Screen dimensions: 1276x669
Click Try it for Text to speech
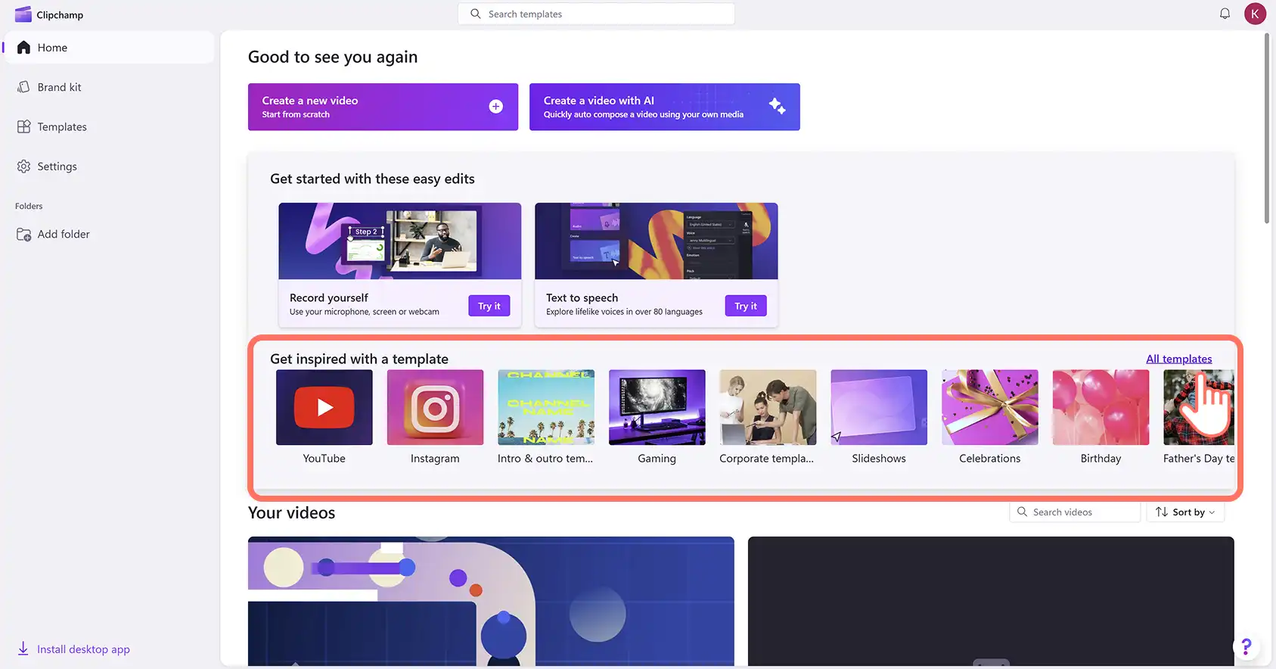click(x=746, y=306)
